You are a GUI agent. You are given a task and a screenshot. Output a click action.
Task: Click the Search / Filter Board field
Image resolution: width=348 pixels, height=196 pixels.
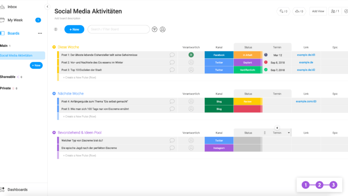tap(118, 29)
